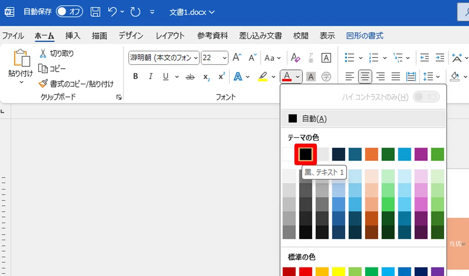Image resolution: width=469 pixels, height=276 pixels.
Task: Switch to the Layout (レイアウト) tab
Action: pos(170,36)
